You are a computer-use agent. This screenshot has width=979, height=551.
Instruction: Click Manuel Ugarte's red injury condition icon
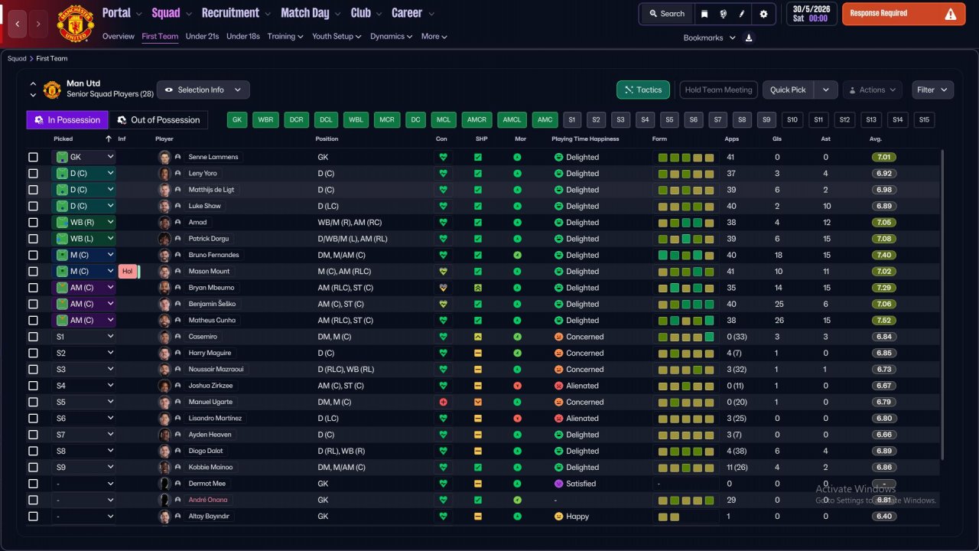pos(442,403)
